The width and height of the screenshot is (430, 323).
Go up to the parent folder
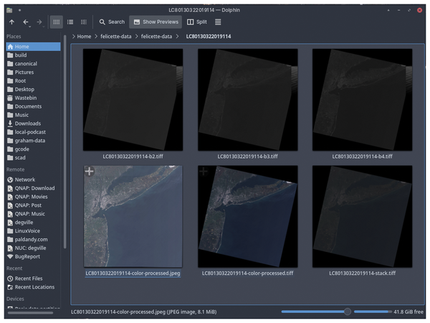[11, 22]
